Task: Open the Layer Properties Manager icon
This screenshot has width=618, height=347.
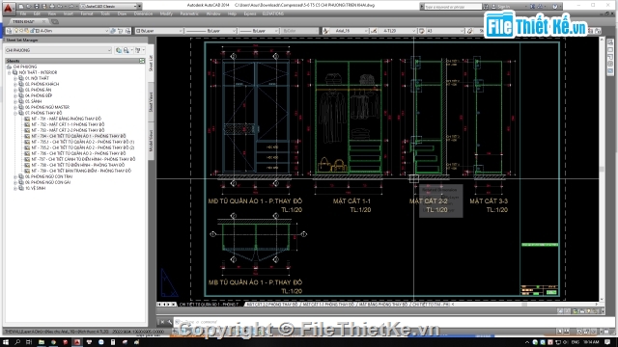Action: [x=9, y=31]
